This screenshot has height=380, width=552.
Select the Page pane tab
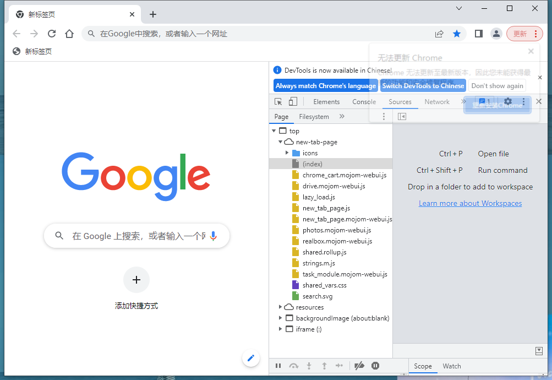(x=281, y=117)
